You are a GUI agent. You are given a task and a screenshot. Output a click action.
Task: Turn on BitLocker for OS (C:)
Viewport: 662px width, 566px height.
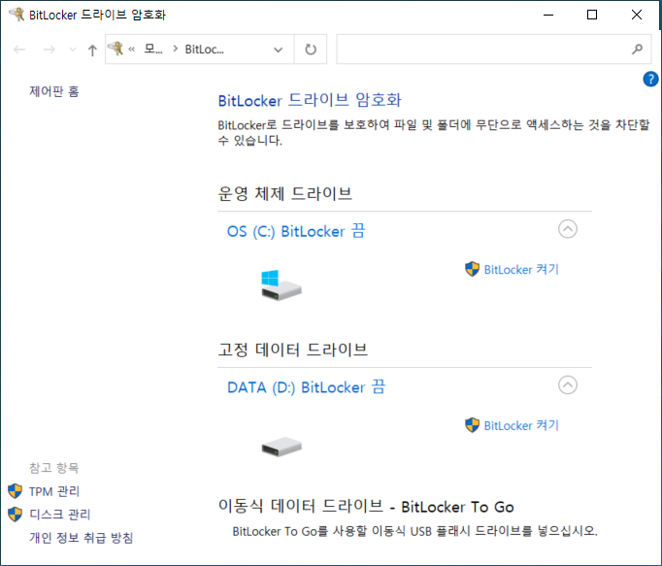click(520, 270)
